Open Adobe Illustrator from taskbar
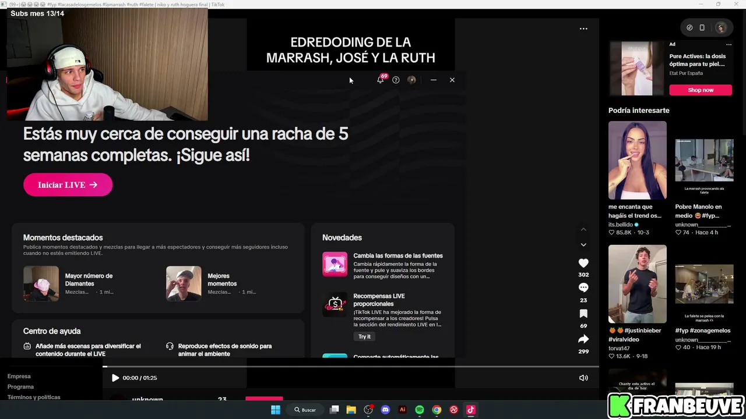 (x=402, y=410)
